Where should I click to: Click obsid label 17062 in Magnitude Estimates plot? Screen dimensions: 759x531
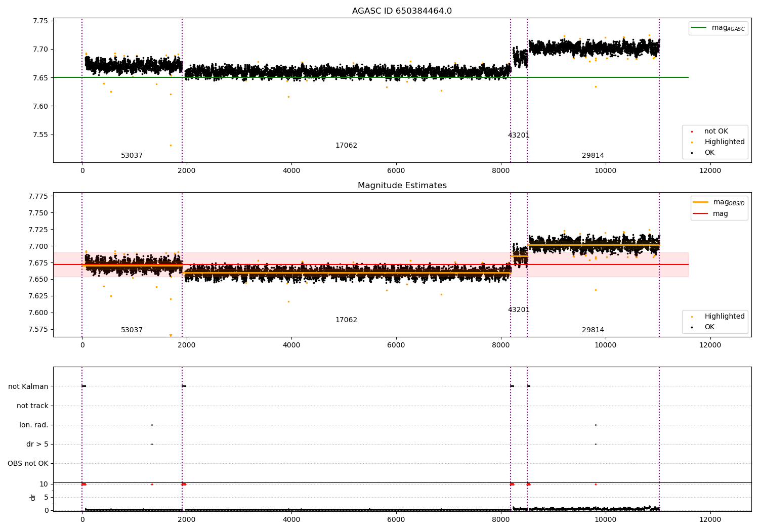[346, 320]
